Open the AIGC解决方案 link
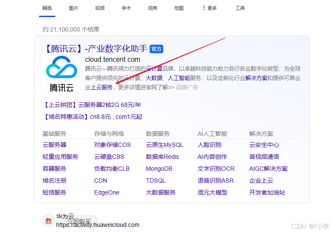This screenshot has width=332, height=232. (x=268, y=169)
